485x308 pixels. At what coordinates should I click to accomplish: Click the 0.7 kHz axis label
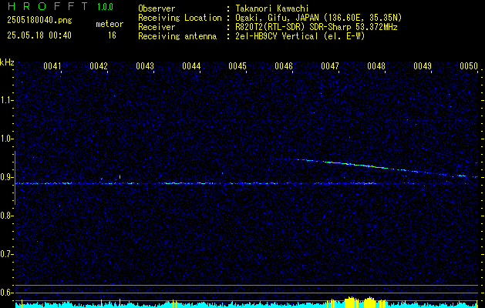point(6,254)
